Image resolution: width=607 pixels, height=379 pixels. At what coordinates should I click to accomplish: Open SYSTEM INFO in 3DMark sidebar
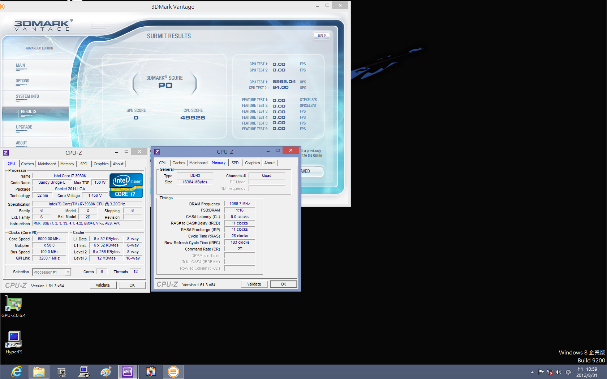[x=27, y=97]
